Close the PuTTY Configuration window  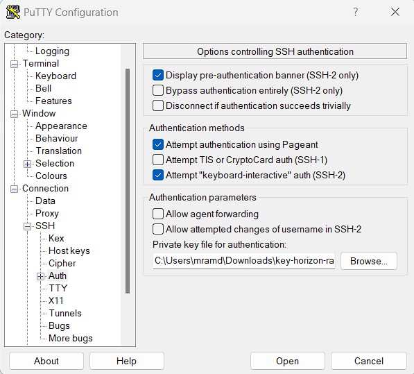tap(395, 12)
